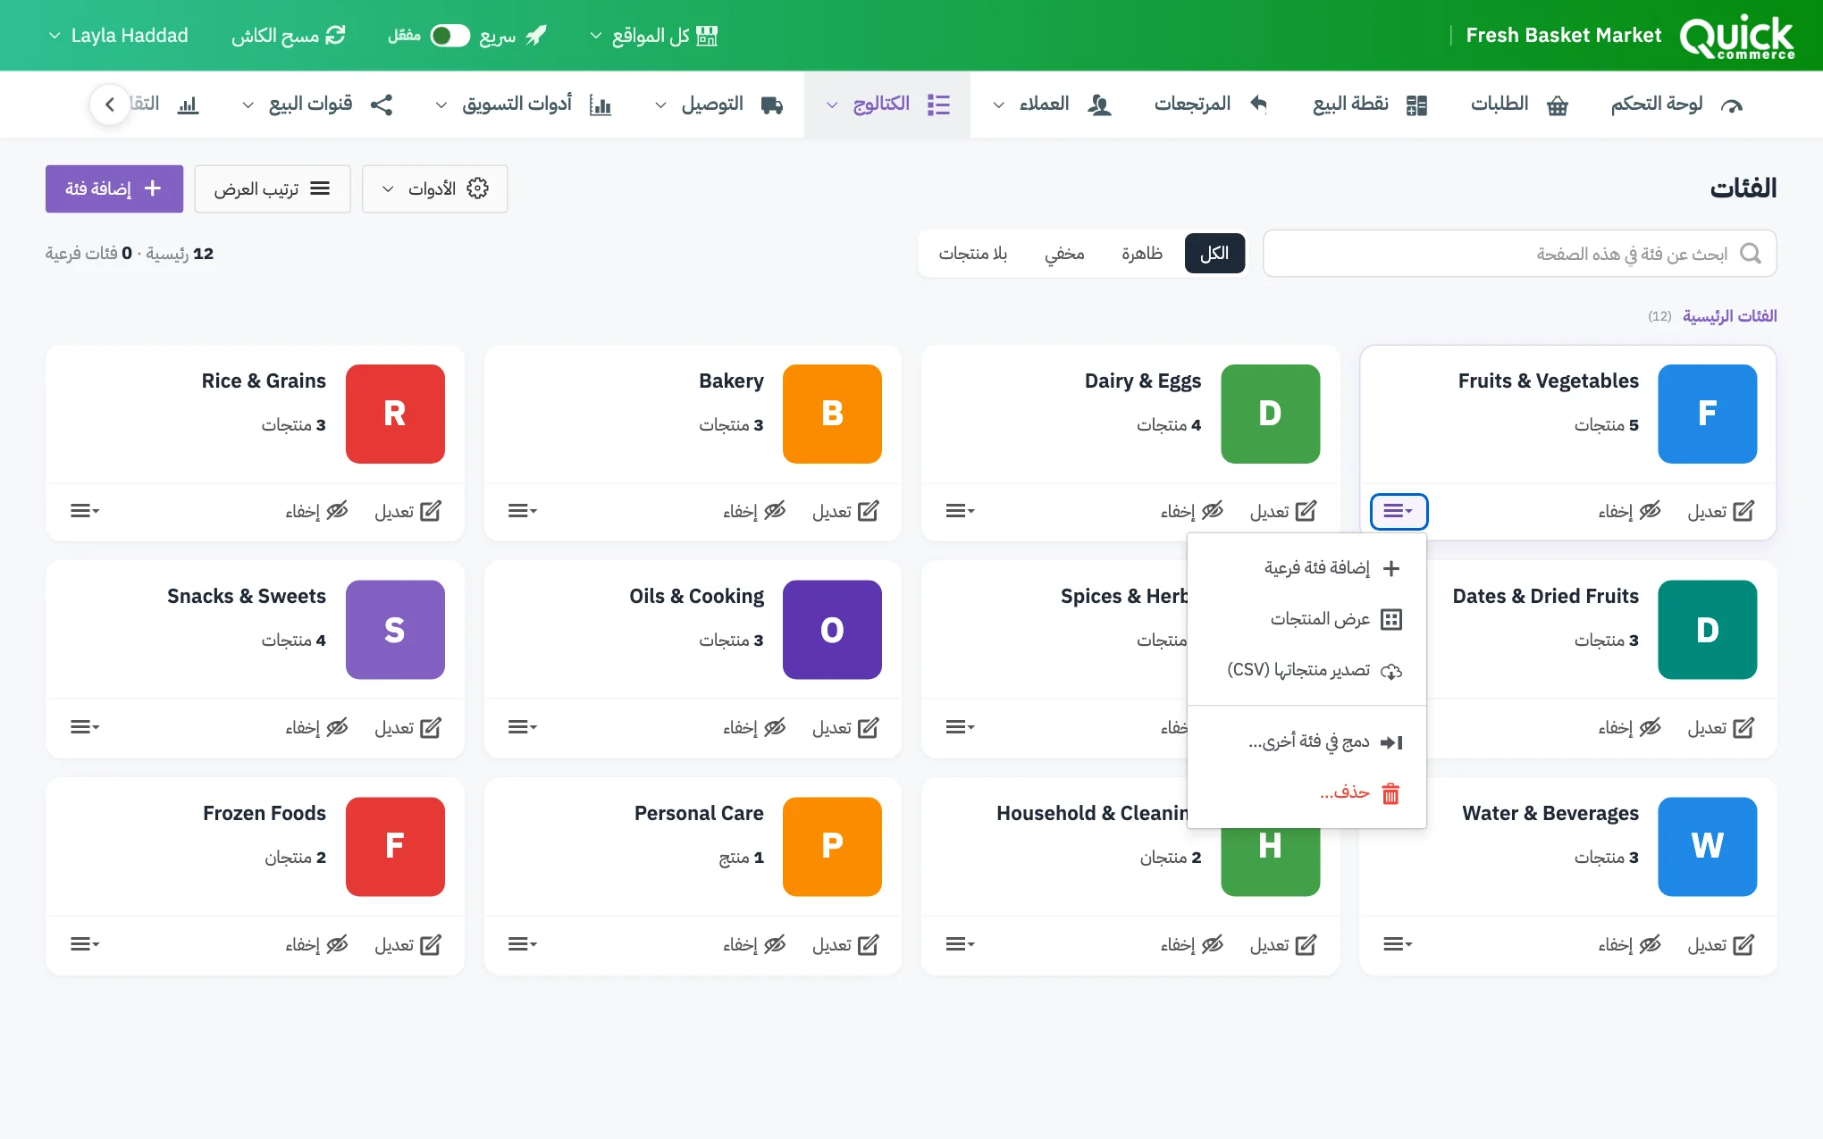Expand the الأدوات tools dropdown

434,188
